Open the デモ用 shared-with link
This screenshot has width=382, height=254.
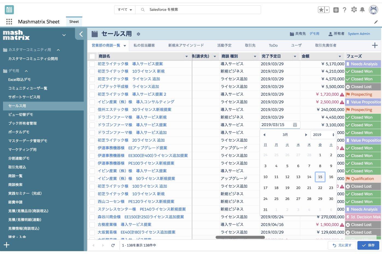[314, 34]
